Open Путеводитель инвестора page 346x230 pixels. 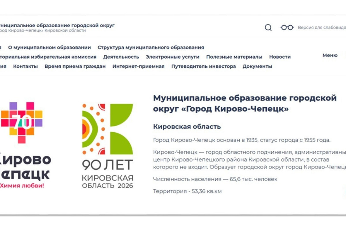pos(204,66)
